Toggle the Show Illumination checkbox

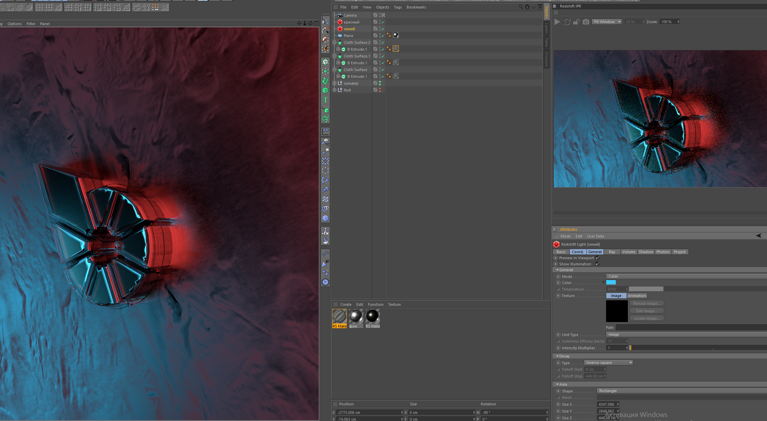(597, 264)
